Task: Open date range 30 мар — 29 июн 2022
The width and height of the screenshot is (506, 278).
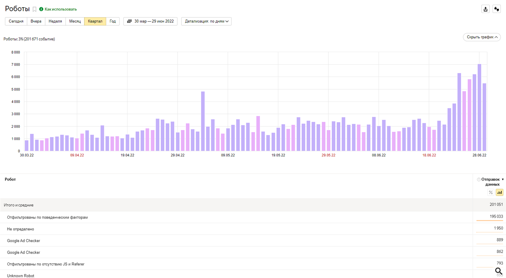Action: [154, 21]
